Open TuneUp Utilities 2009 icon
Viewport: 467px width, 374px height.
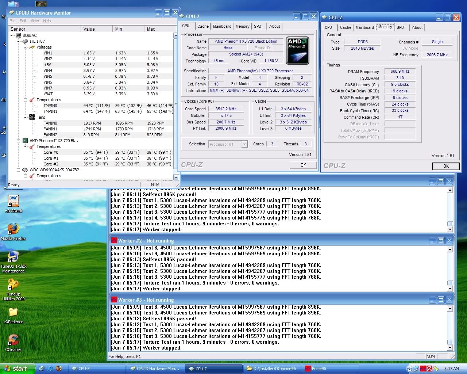[x=13, y=285]
